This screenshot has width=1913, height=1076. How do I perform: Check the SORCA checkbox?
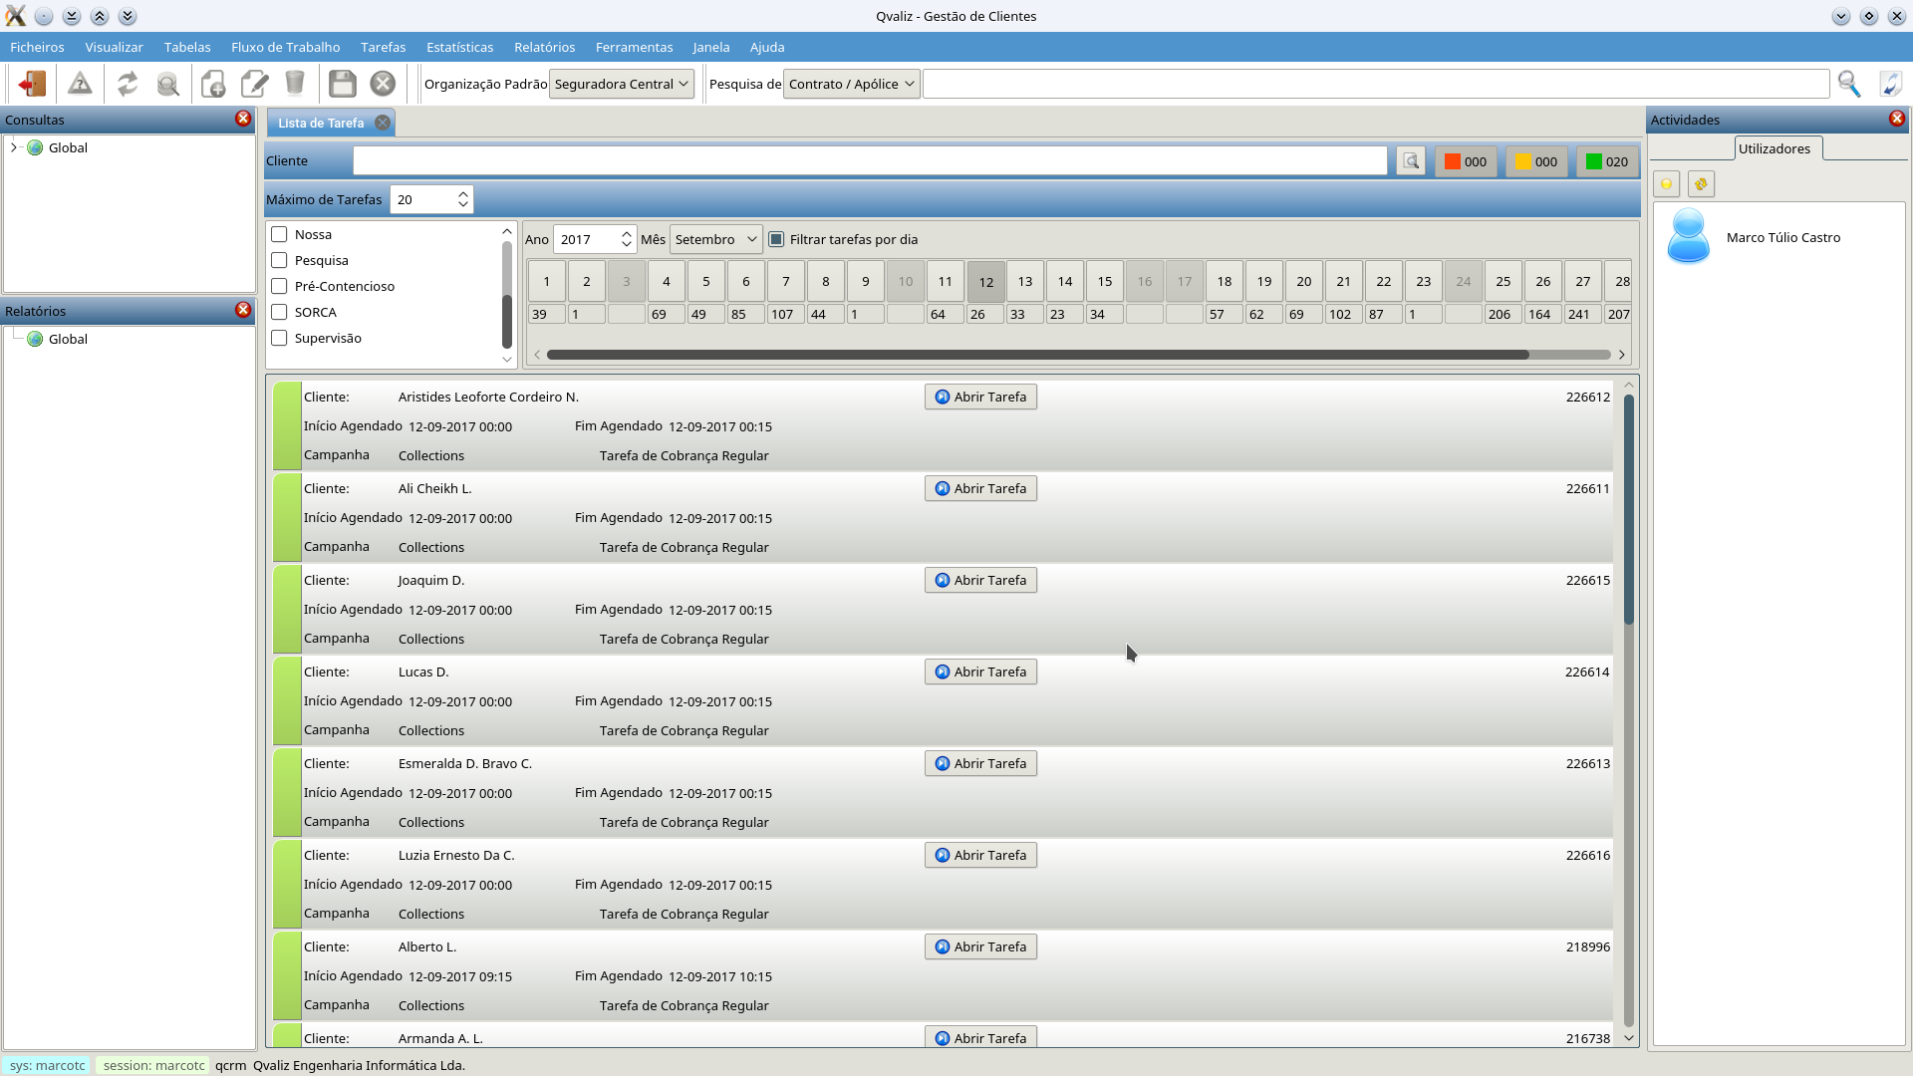tap(279, 312)
